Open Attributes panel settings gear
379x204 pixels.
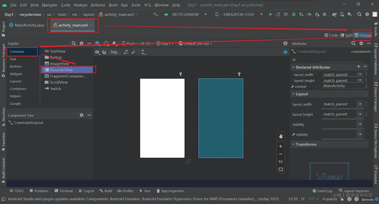361,43
